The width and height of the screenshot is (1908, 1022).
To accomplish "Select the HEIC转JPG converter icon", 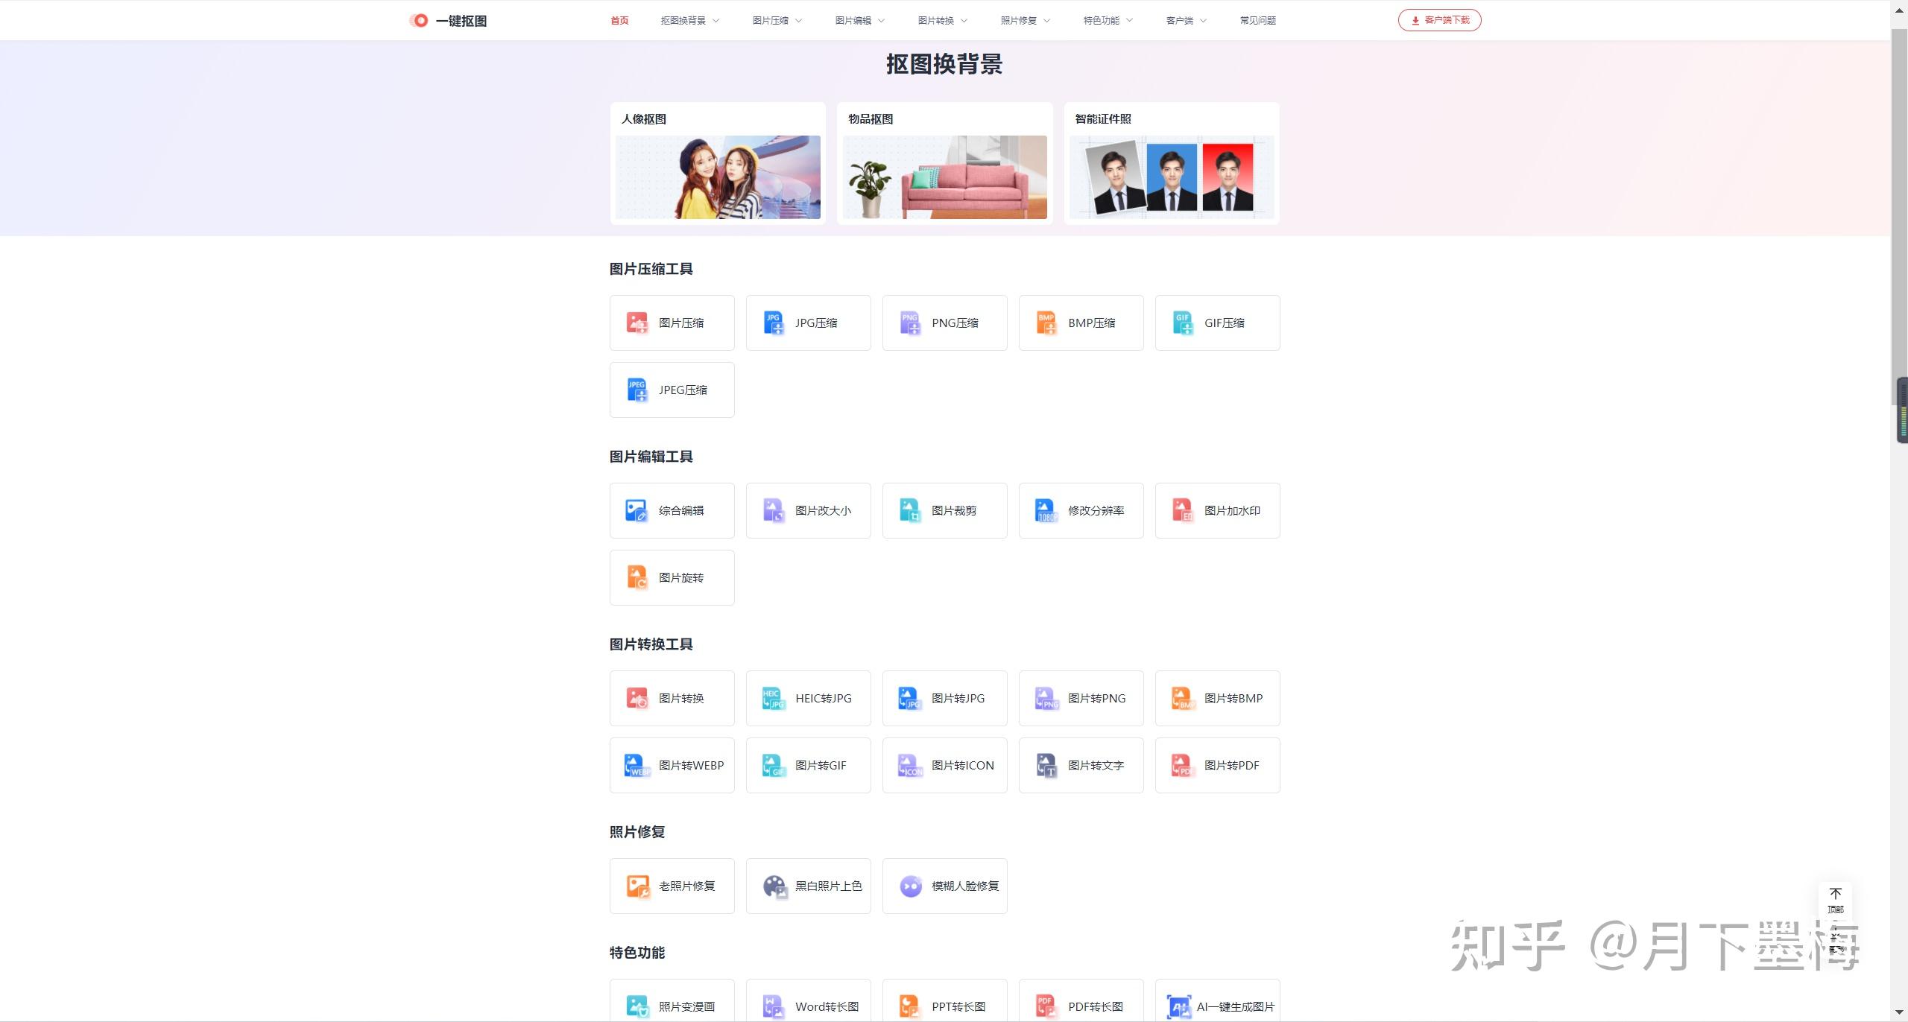I will pyautogui.click(x=774, y=698).
